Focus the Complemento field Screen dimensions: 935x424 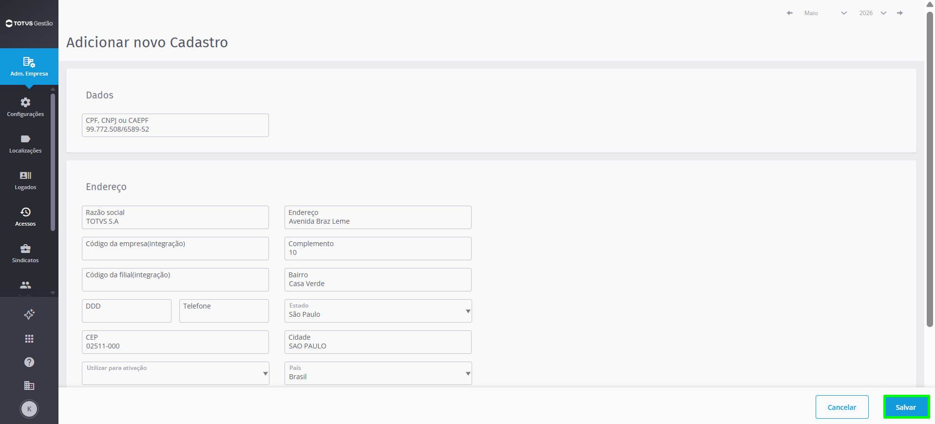[x=378, y=249]
